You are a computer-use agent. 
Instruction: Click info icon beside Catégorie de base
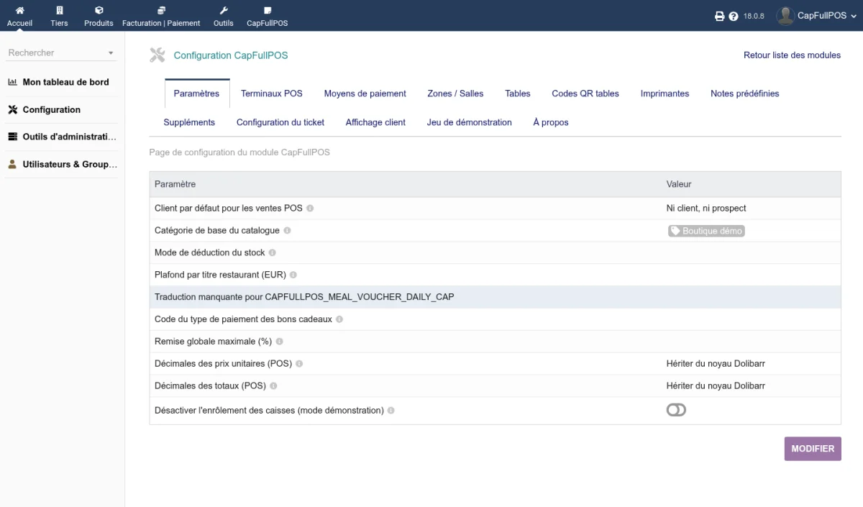[x=287, y=231]
